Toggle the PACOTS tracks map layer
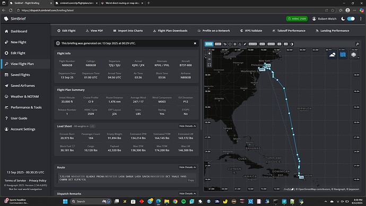Image resolution: width=366 pixels, height=206 pixels. point(271,44)
